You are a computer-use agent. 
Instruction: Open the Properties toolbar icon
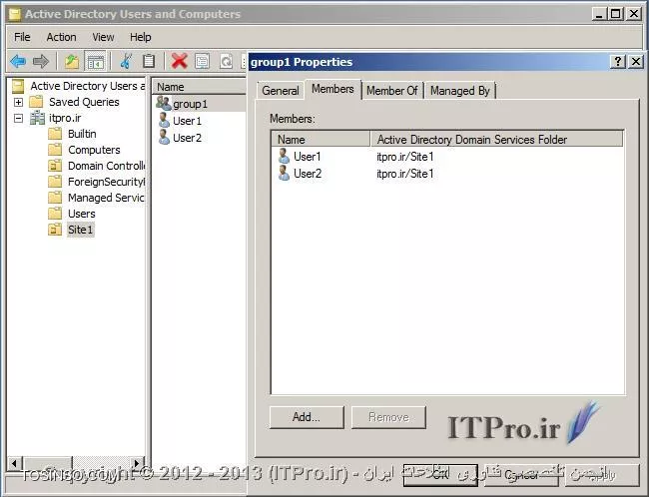coord(202,61)
